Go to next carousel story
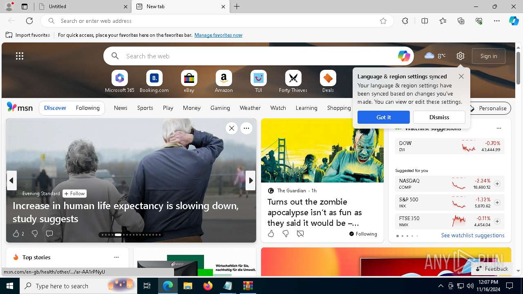The image size is (523, 294). (251, 180)
